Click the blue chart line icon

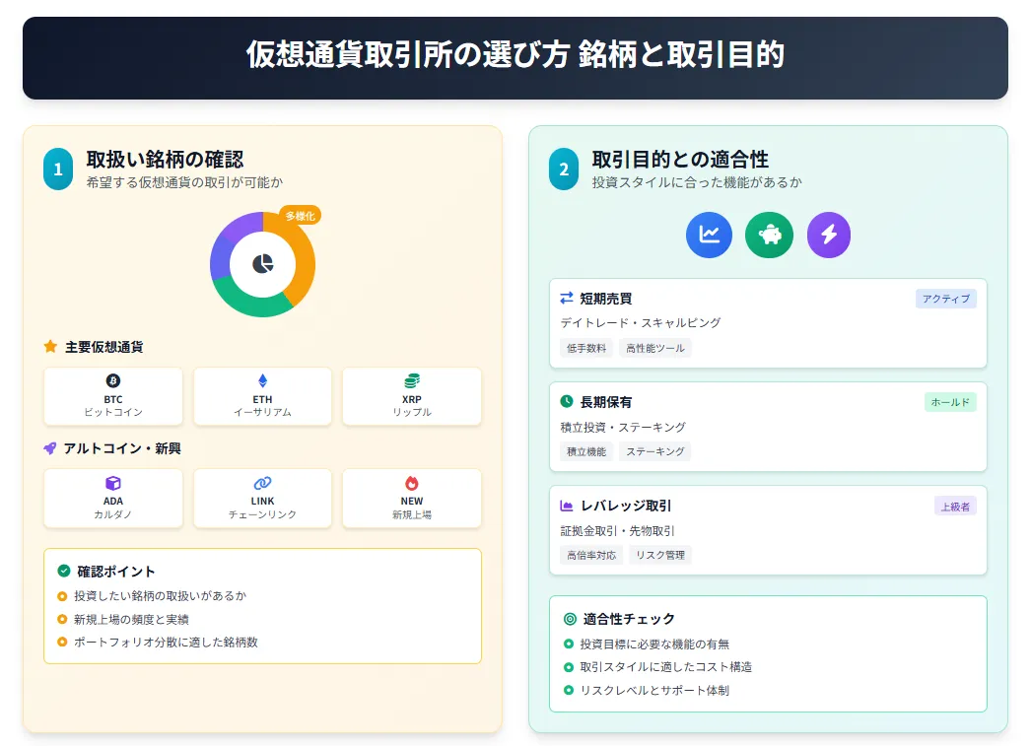click(709, 235)
